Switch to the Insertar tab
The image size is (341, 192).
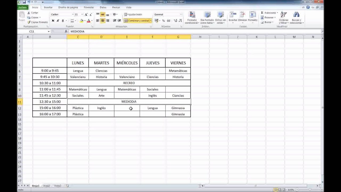[x=48, y=7]
